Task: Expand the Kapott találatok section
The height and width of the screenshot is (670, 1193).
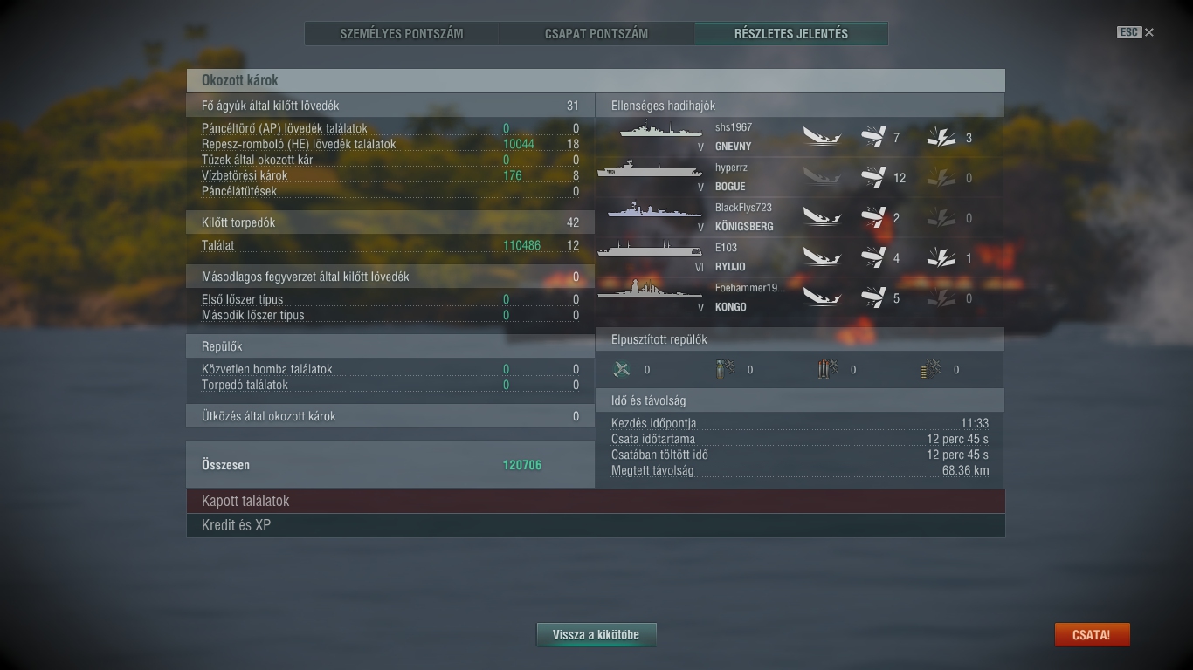Action: click(596, 501)
